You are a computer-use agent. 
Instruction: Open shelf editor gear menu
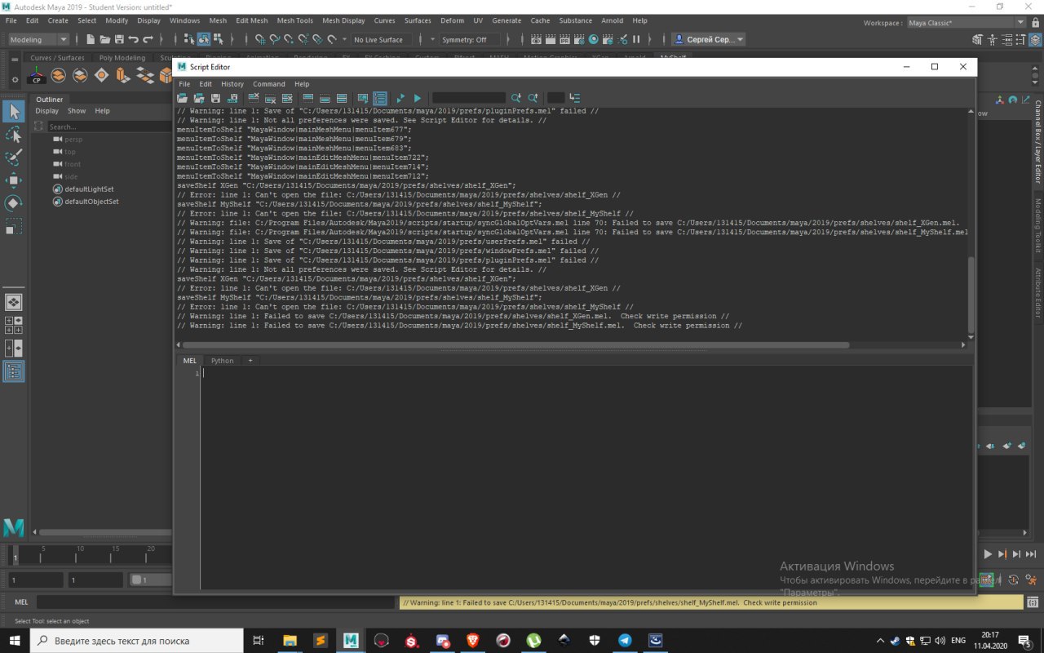(x=15, y=79)
